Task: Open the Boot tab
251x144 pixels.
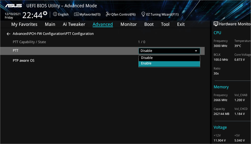Action: coord(149,24)
